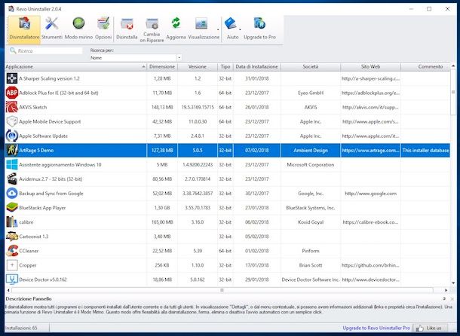
Task: Sort by the Dimensione column header
Action: 162,67
